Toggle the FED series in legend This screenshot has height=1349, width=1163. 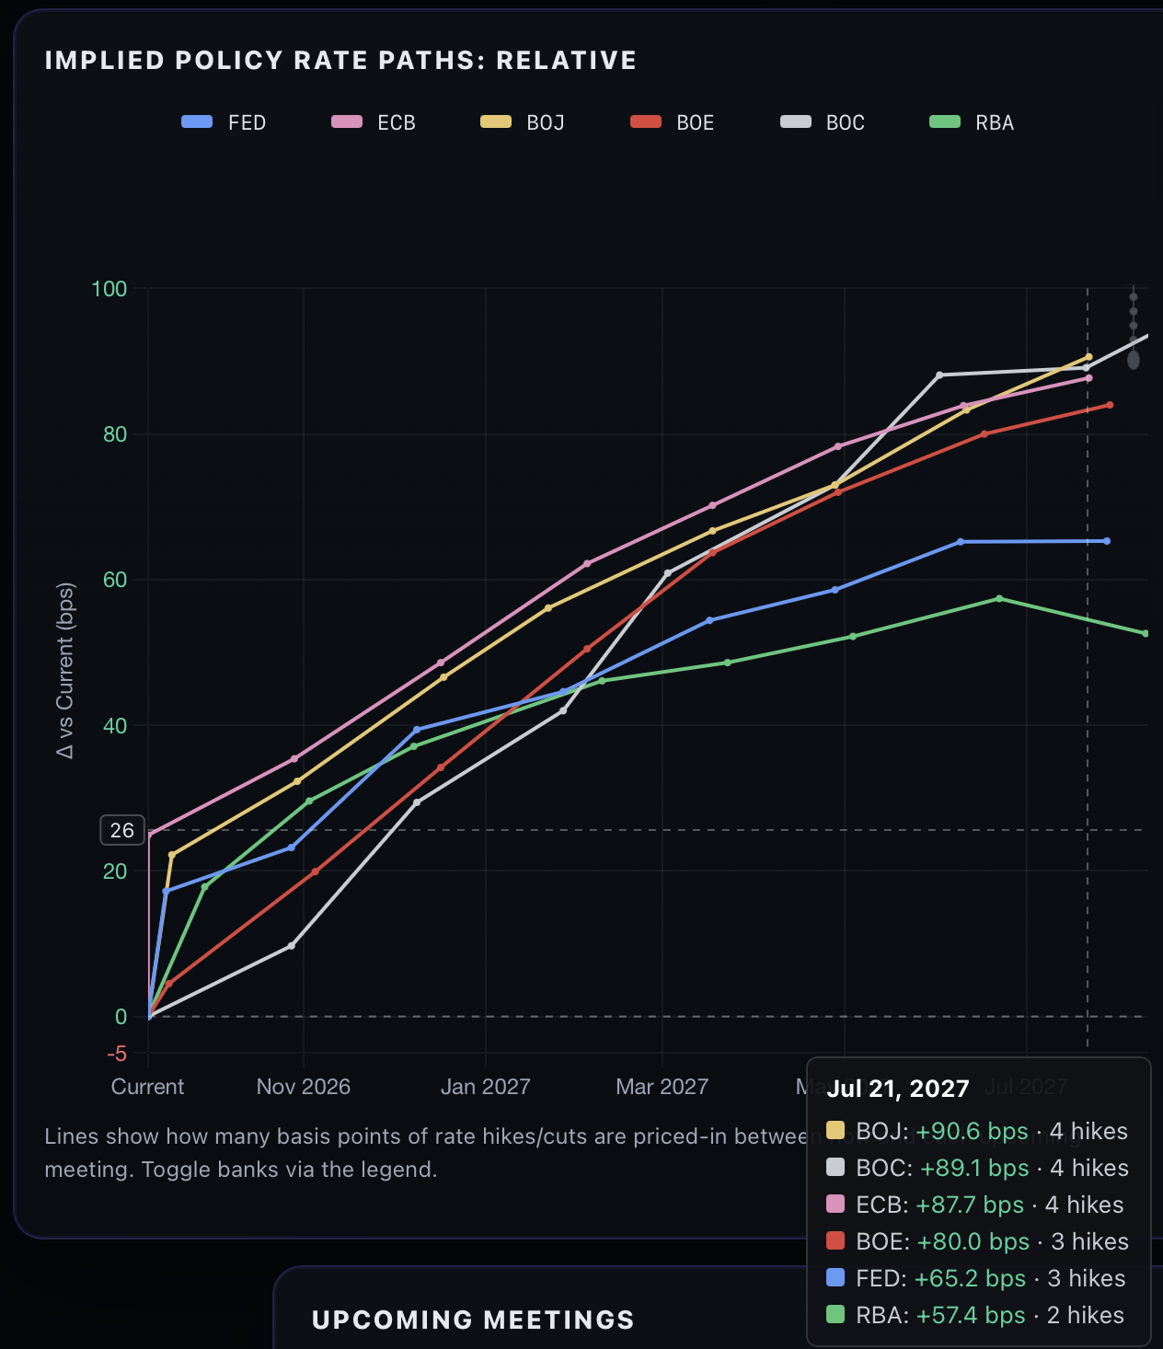pyautogui.click(x=224, y=122)
